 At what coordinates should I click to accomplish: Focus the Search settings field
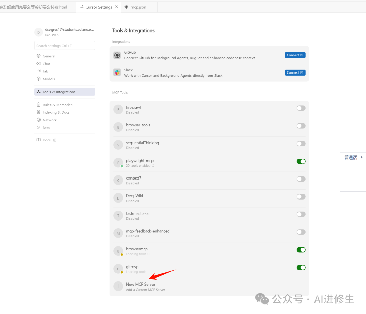tap(64, 46)
